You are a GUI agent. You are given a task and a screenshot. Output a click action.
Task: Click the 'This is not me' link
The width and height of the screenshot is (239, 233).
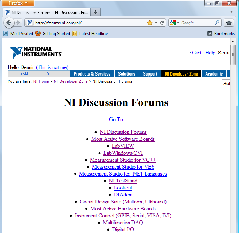52,67
